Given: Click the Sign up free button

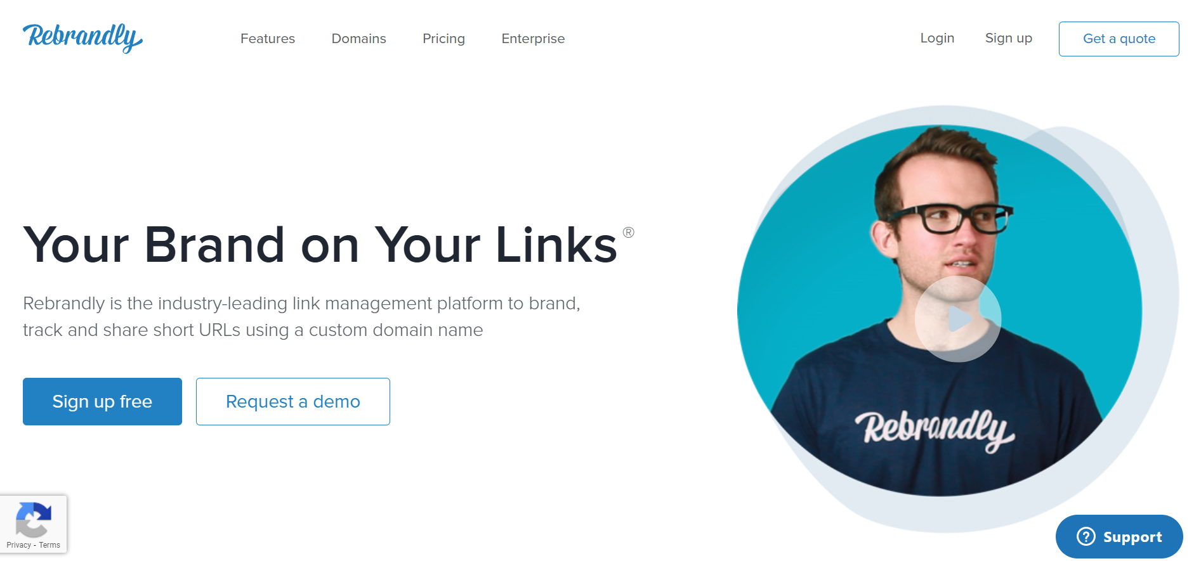Looking at the screenshot, I should 102,401.
